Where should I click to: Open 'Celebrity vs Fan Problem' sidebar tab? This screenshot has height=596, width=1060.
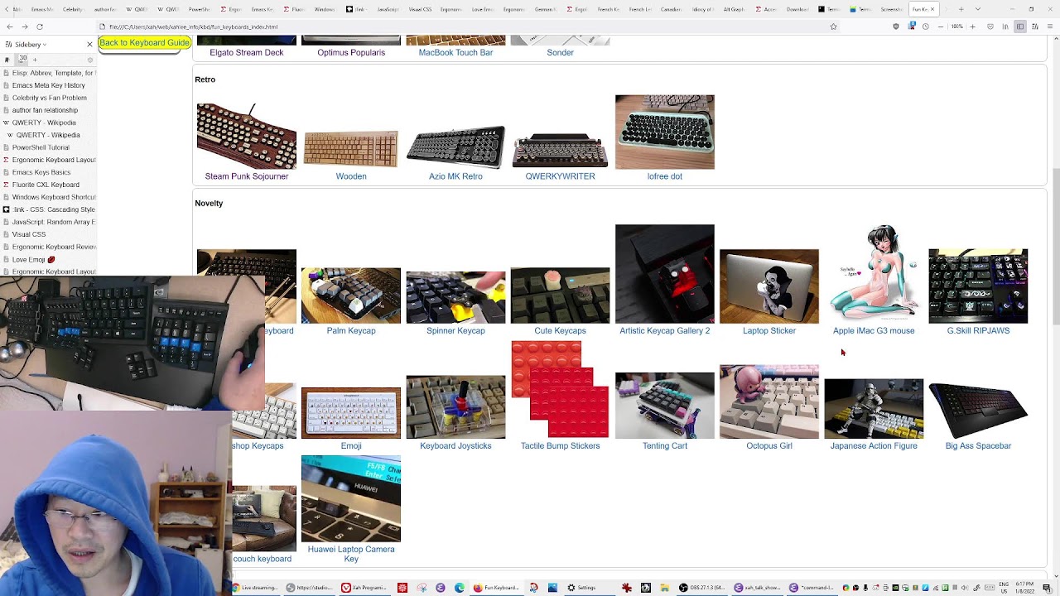point(48,98)
